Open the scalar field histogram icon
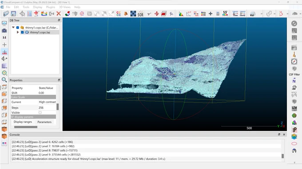This screenshot has height=169, width=302. [181, 14]
